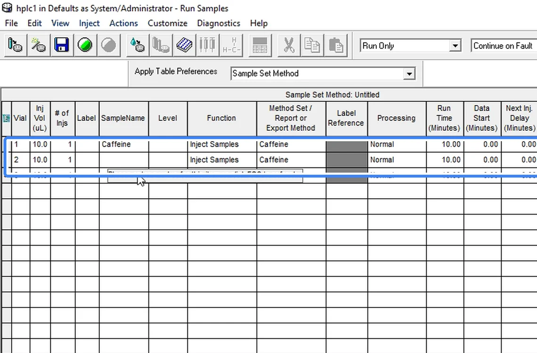The image size is (537, 353).
Task: Click the SampleName column header
Action: pyautogui.click(x=123, y=118)
